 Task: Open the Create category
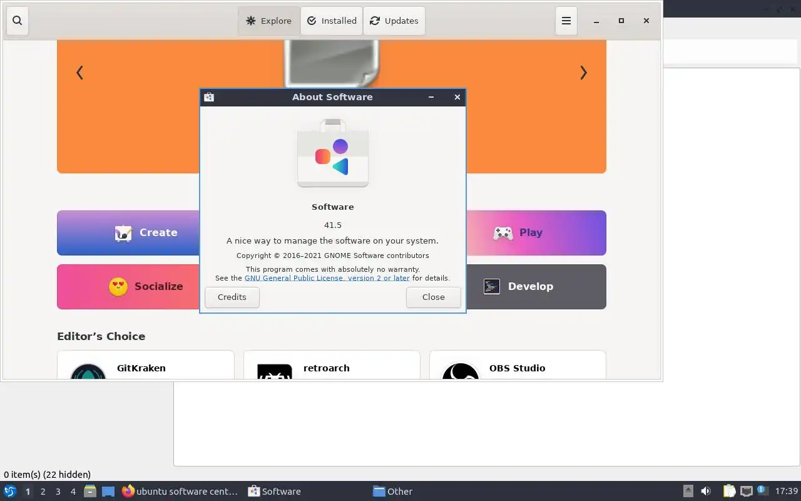pyautogui.click(x=128, y=233)
